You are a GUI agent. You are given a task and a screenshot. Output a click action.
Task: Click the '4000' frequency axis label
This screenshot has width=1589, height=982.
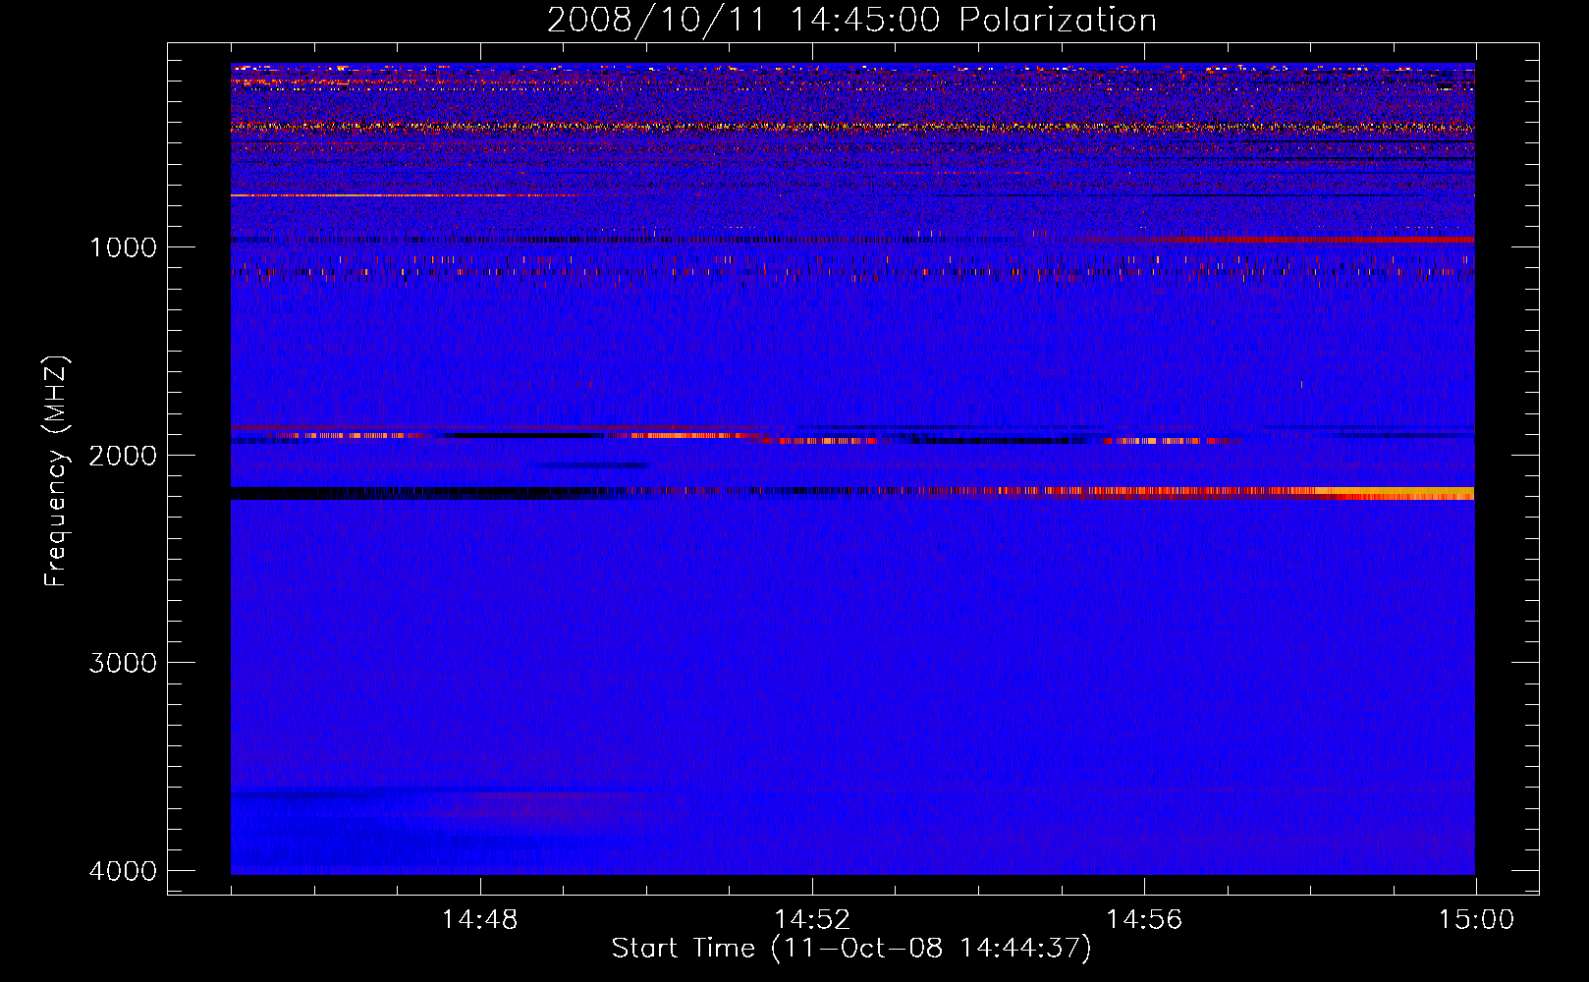click(x=123, y=871)
